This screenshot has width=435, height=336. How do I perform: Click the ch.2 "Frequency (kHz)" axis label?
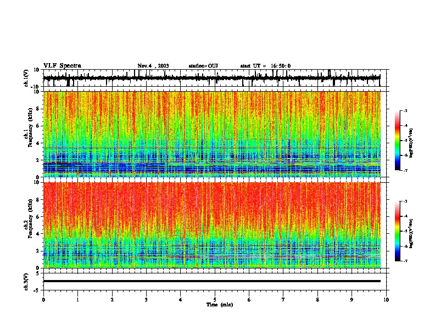tap(30, 219)
